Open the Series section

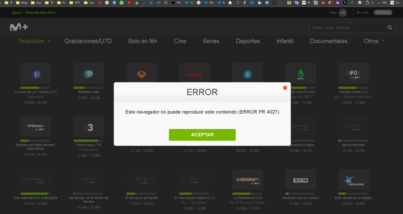(x=211, y=41)
